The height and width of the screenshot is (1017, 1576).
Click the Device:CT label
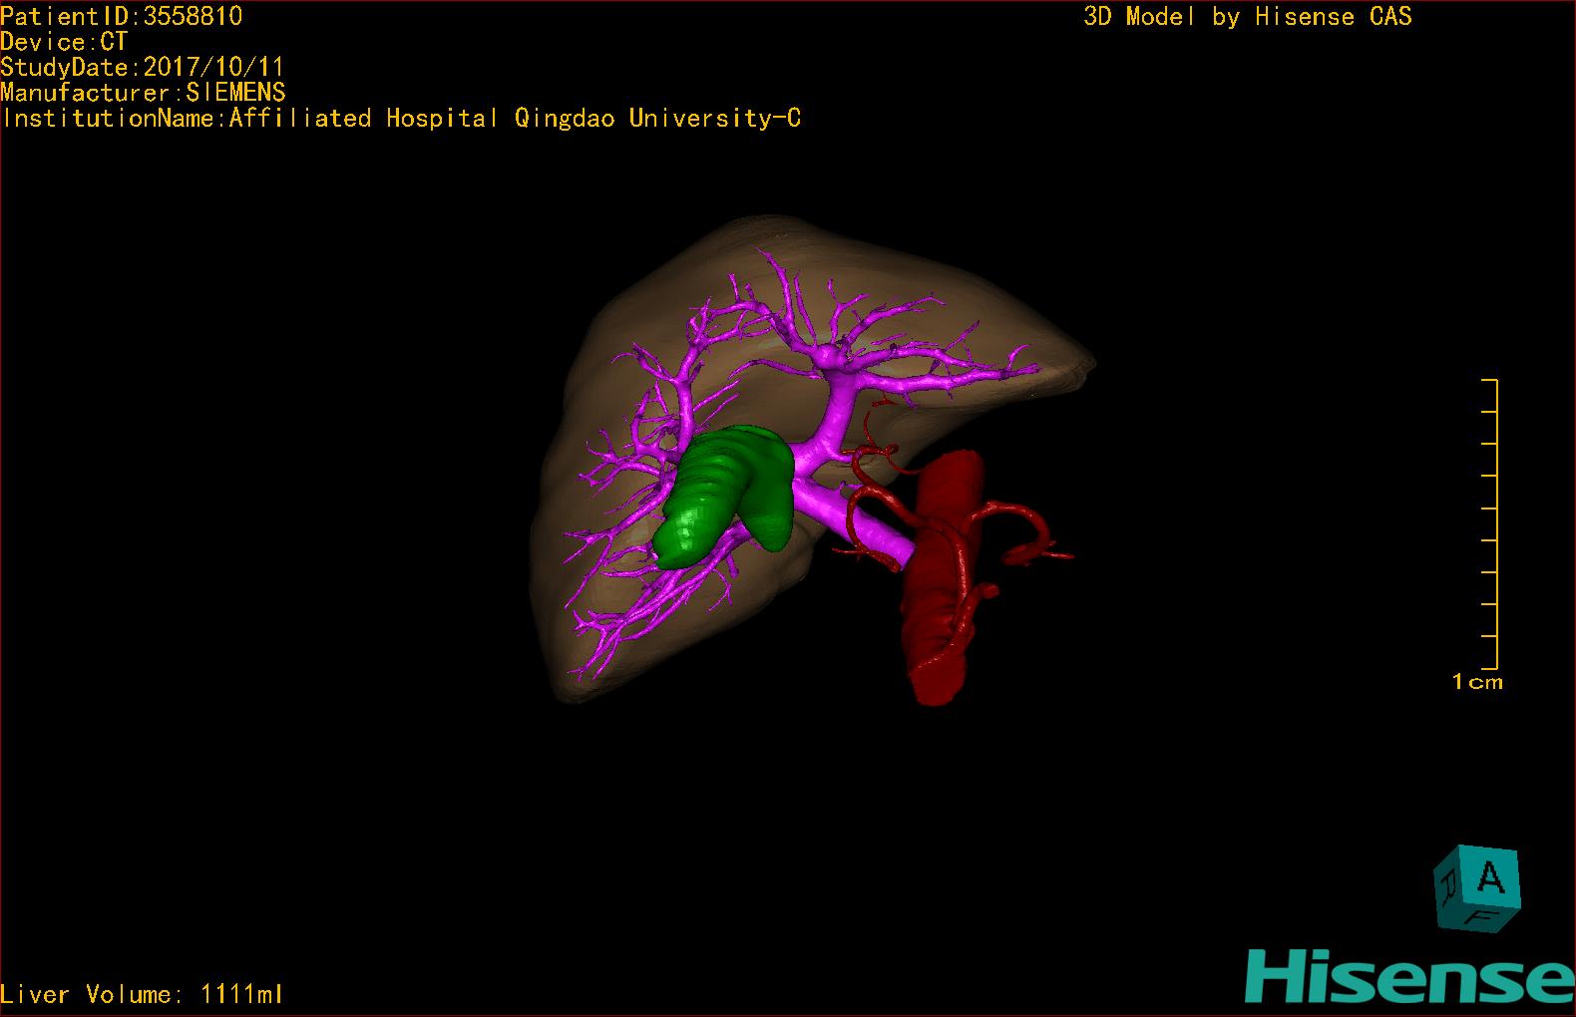[x=64, y=42]
